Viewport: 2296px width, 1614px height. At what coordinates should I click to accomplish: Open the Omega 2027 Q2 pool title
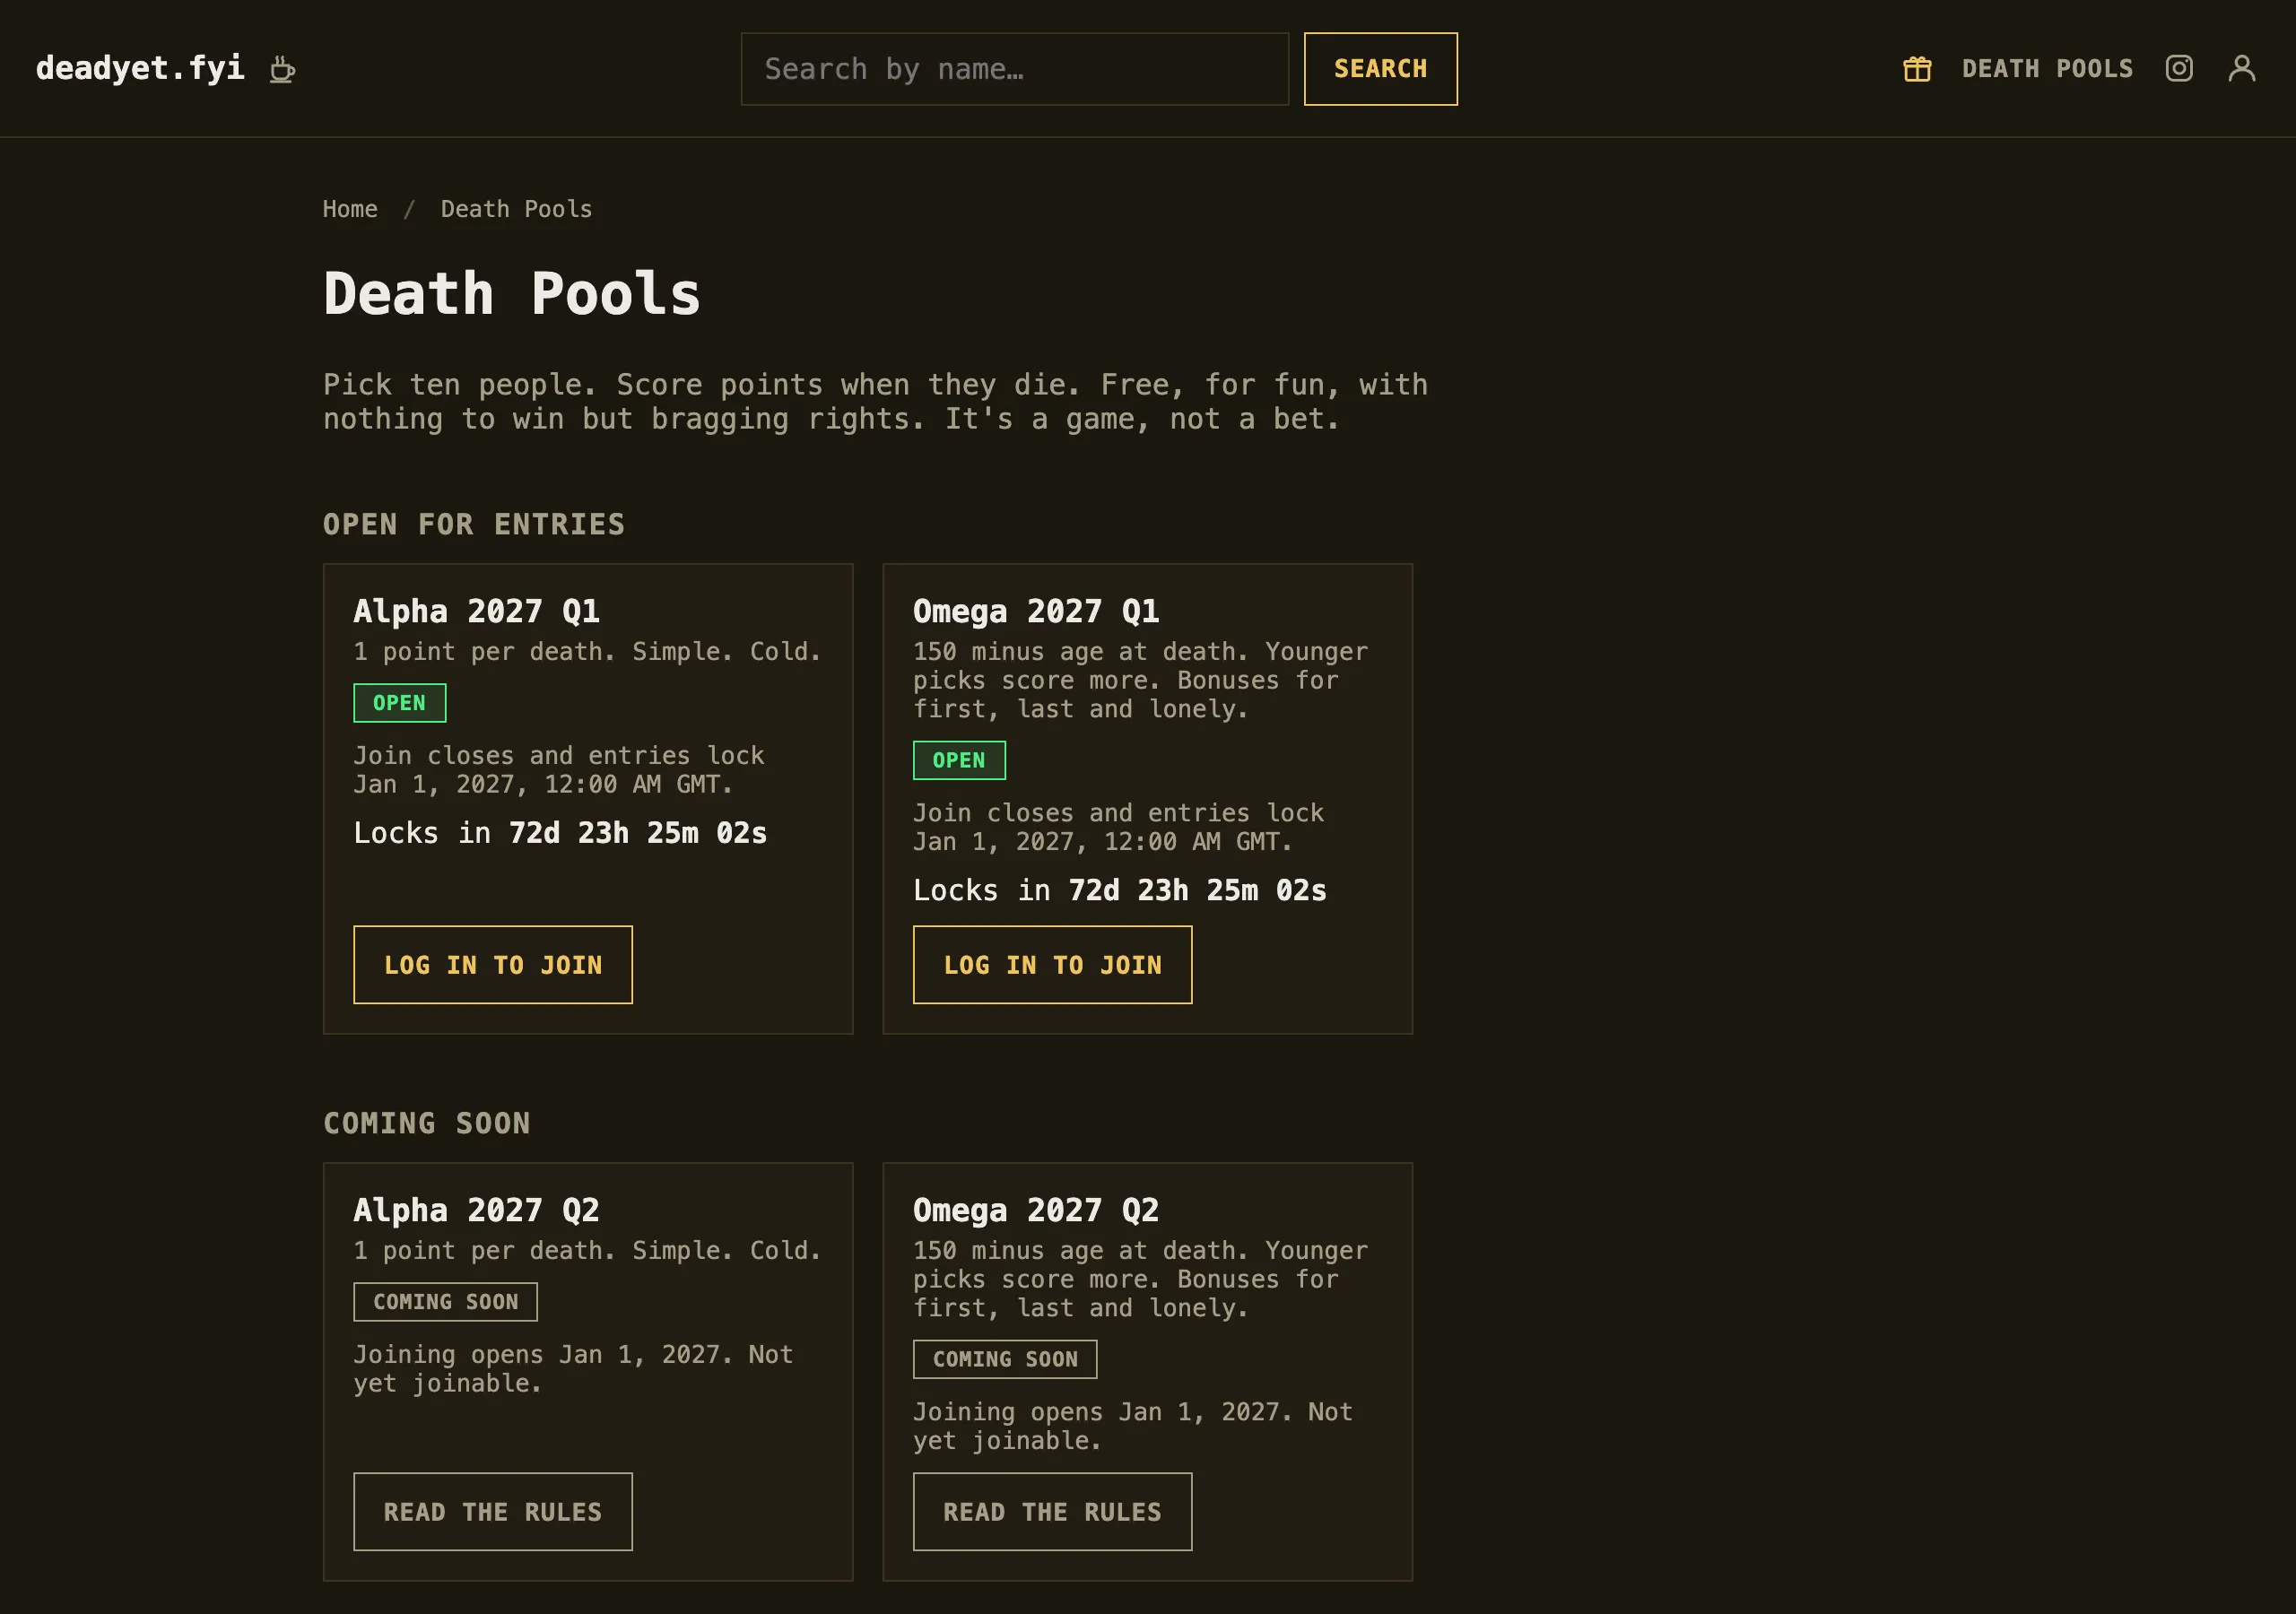click(1036, 1210)
